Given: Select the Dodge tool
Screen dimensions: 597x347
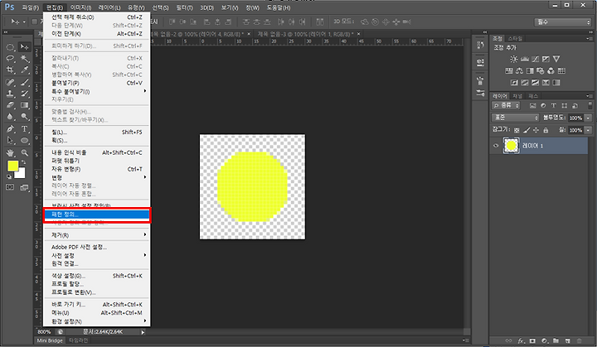Looking at the screenshot, I should [25, 117].
